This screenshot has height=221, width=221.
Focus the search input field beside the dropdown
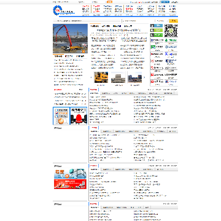(x=138, y=21)
